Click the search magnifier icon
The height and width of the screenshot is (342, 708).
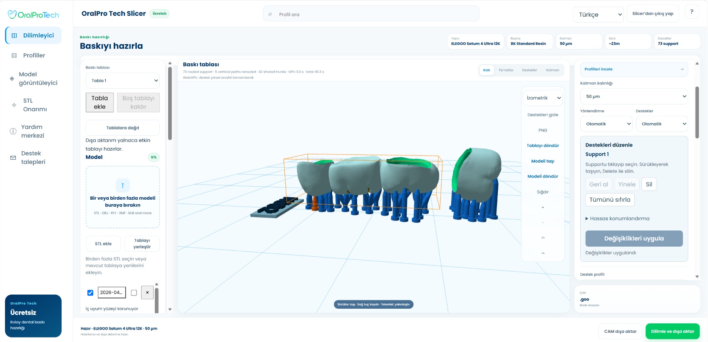click(x=270, y=15)
